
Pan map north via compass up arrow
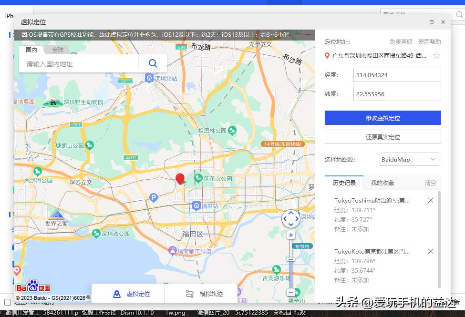(291, 212)
